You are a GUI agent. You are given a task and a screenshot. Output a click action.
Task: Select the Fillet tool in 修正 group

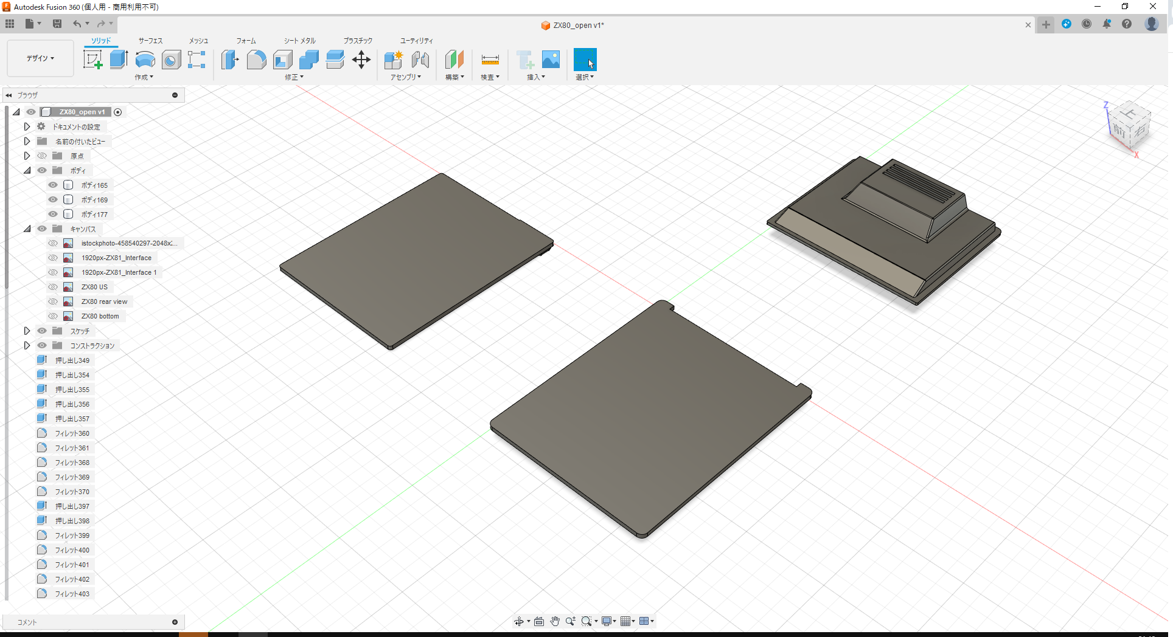[x=256, y=59]
